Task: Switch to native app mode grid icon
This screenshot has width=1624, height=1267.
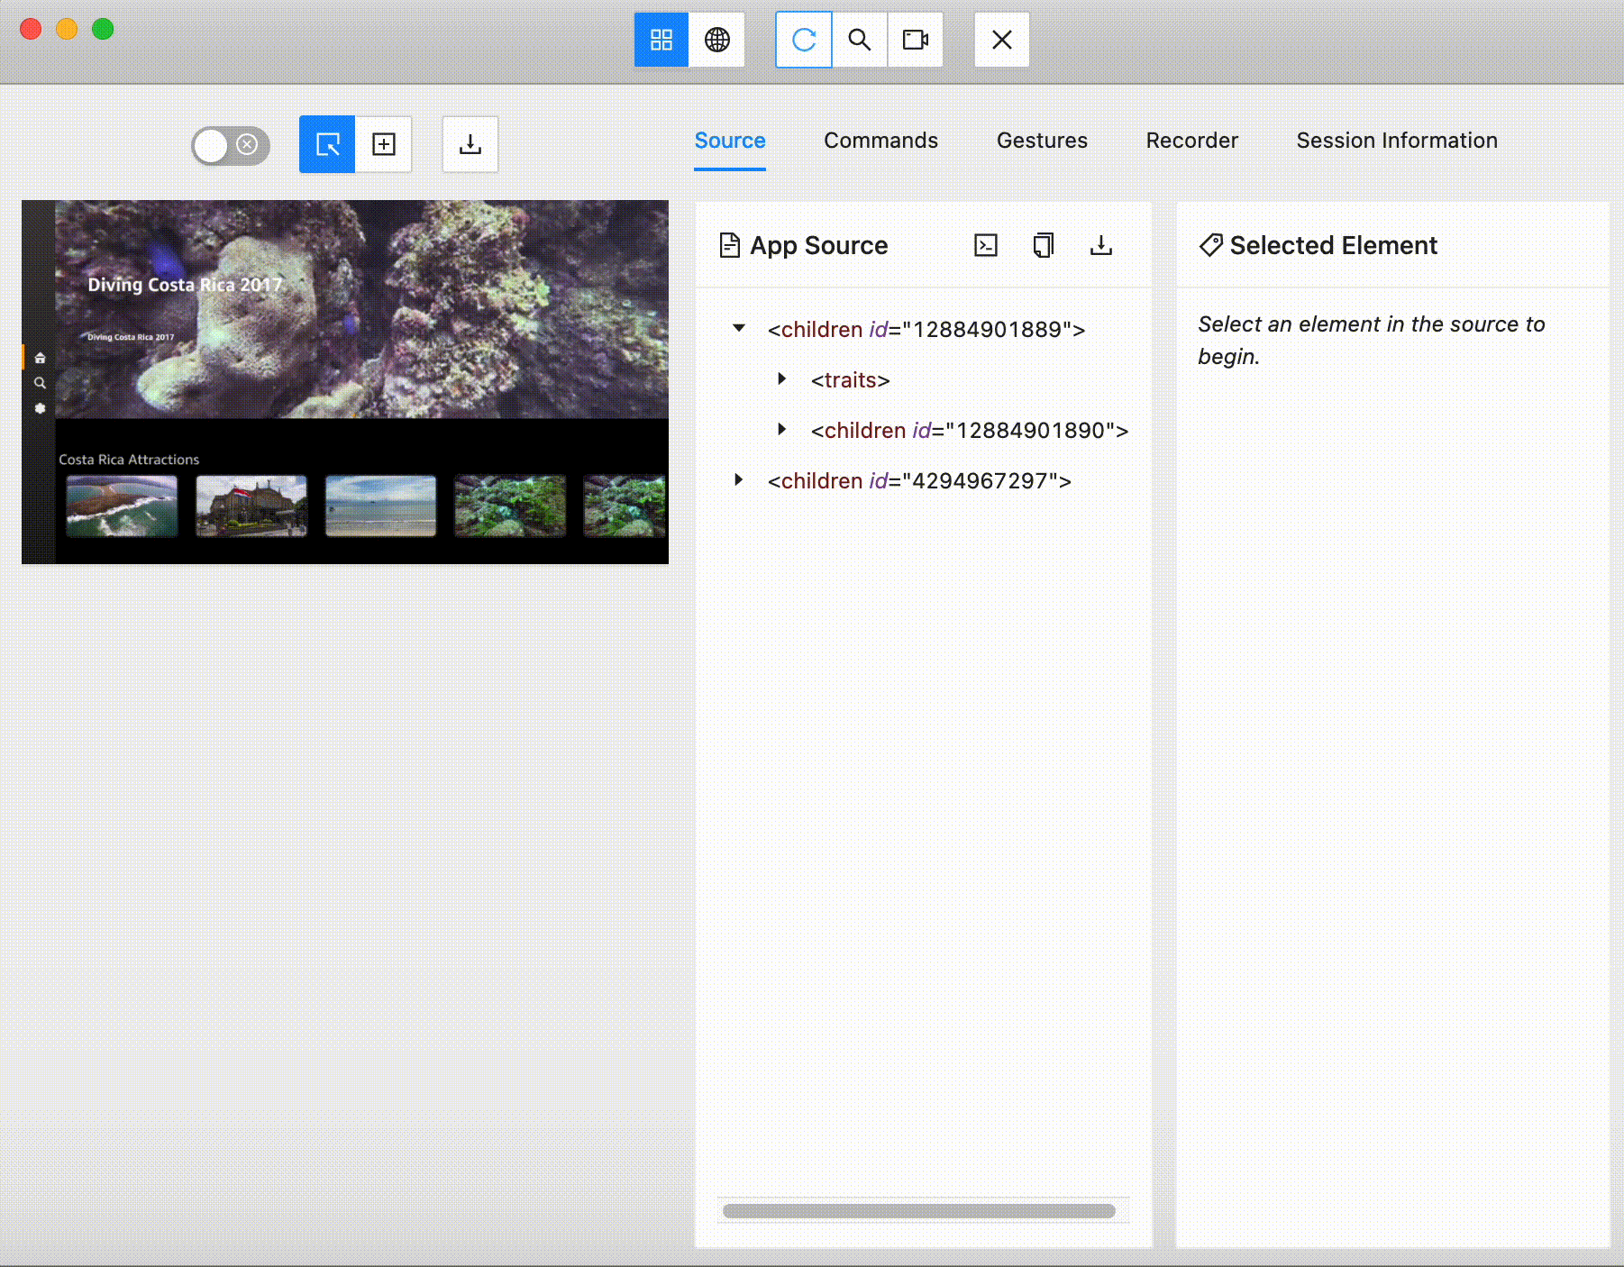Action: click(661, 40)
